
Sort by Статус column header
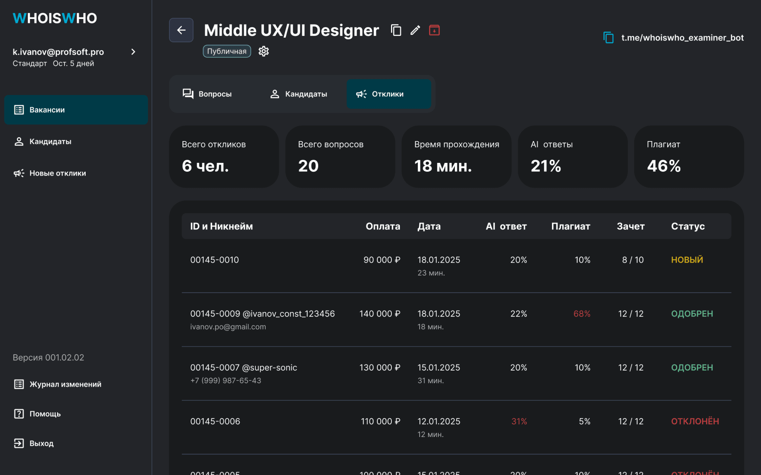pyautogui.click(x=688, y=226)
